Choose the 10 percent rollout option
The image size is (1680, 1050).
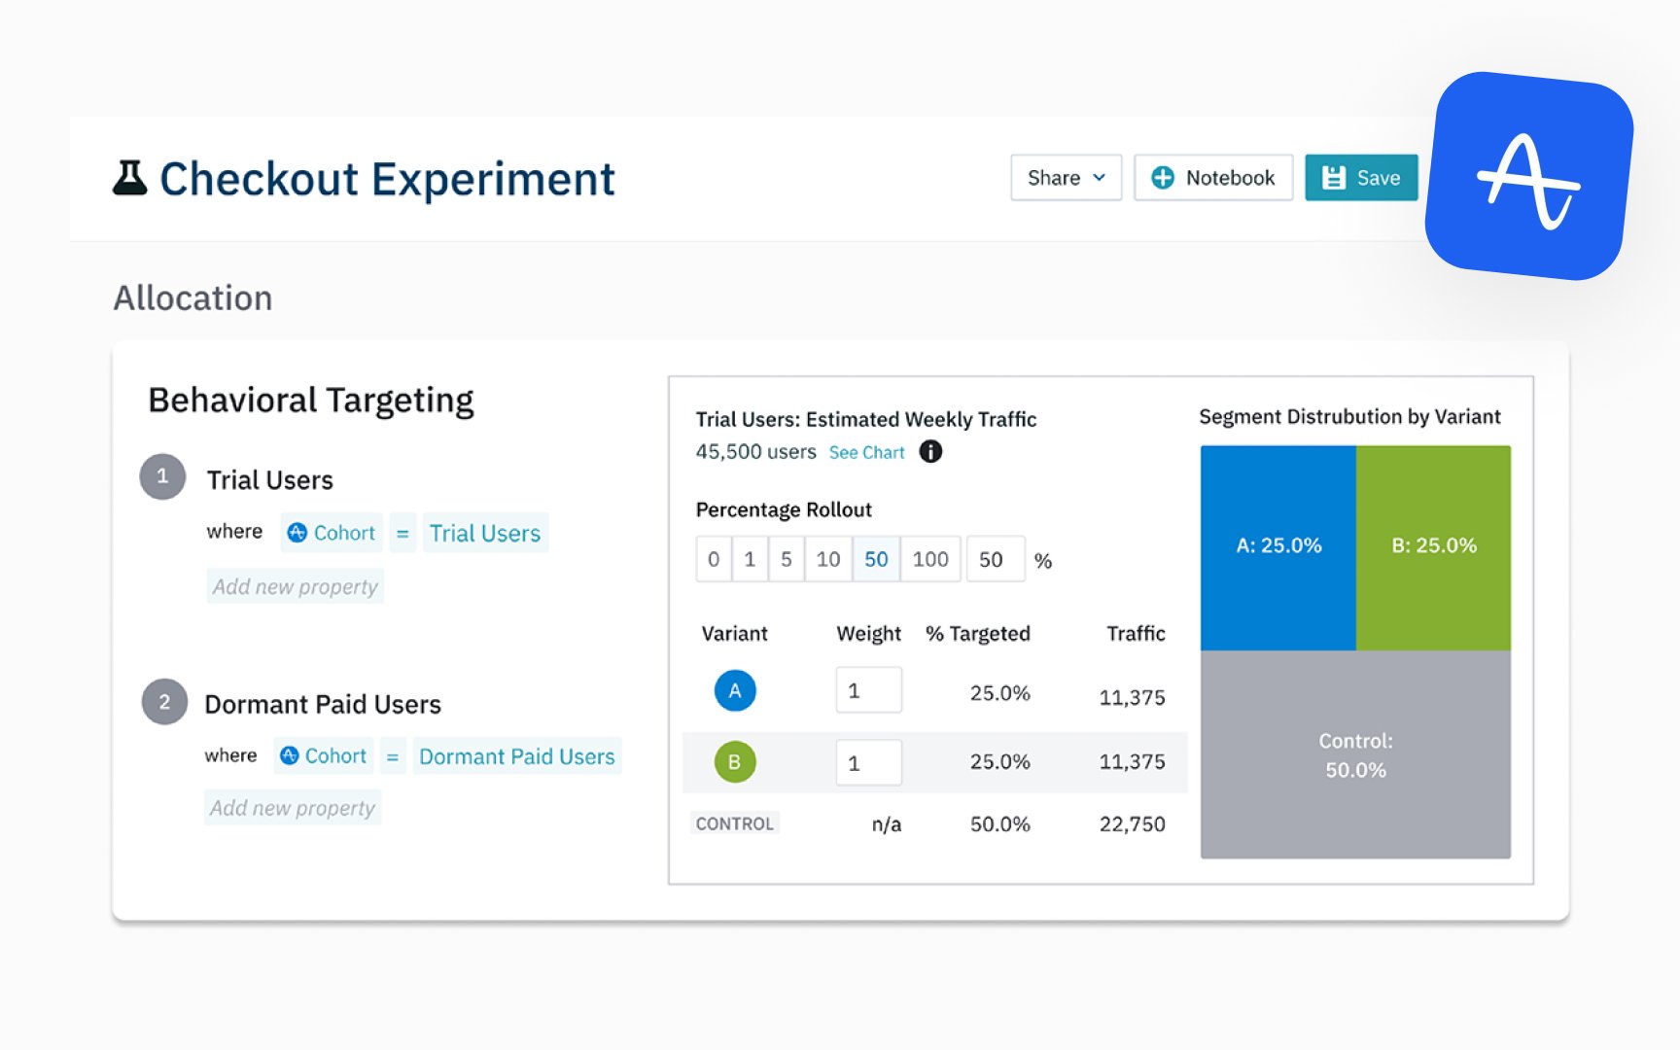[828, 559]
